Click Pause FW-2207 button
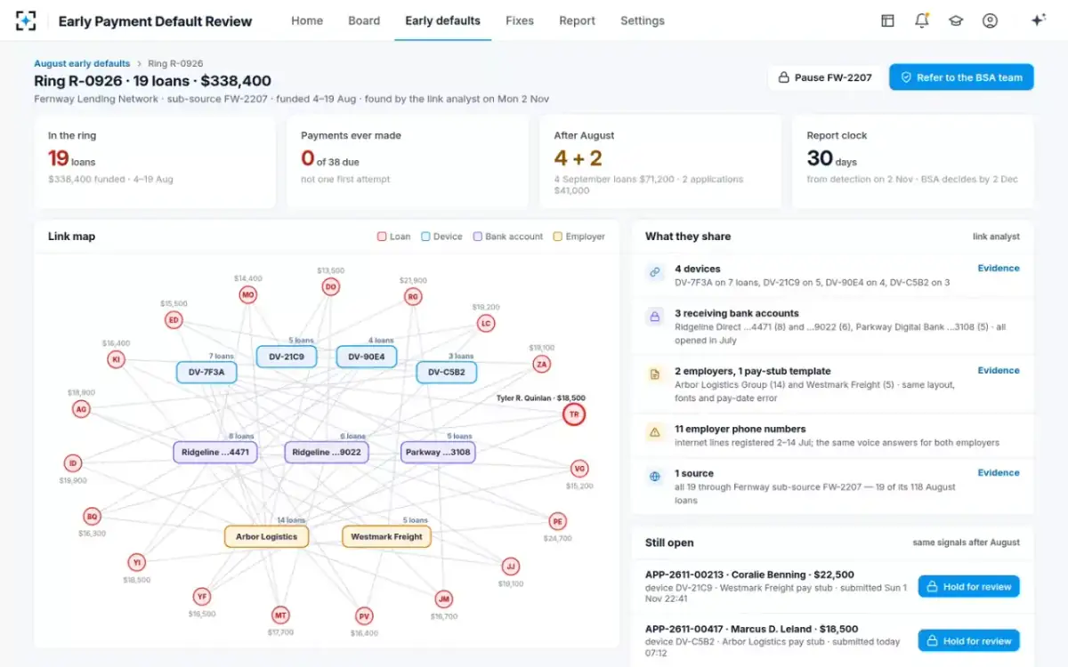The image size is (1068, 667). tap(825, 77)
